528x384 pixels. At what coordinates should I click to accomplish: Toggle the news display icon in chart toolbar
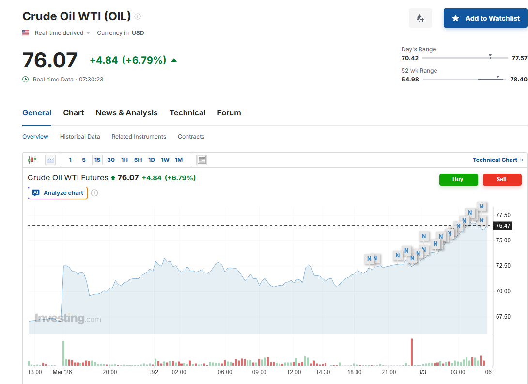tap(202, 160)
